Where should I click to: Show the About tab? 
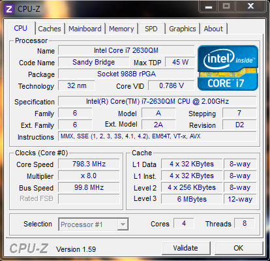click(213, 29)
